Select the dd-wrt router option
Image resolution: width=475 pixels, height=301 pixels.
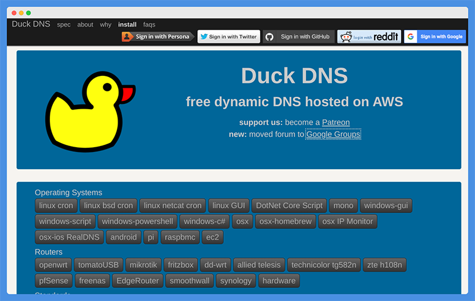tap(216, 265)
